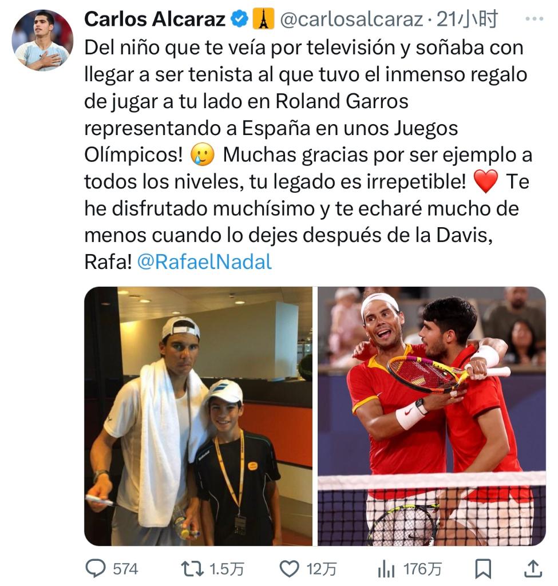Image resolution: width=558 pixels, height=586 pixels.
Task: Click the blue verified badge
Action: tap(239, 19)
